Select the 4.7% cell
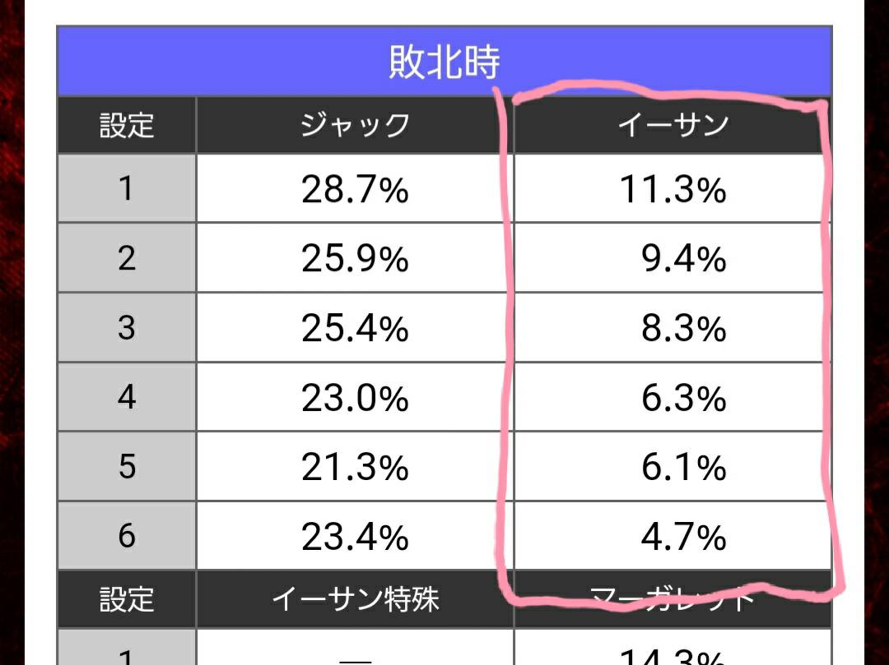 tap(673, 535)
